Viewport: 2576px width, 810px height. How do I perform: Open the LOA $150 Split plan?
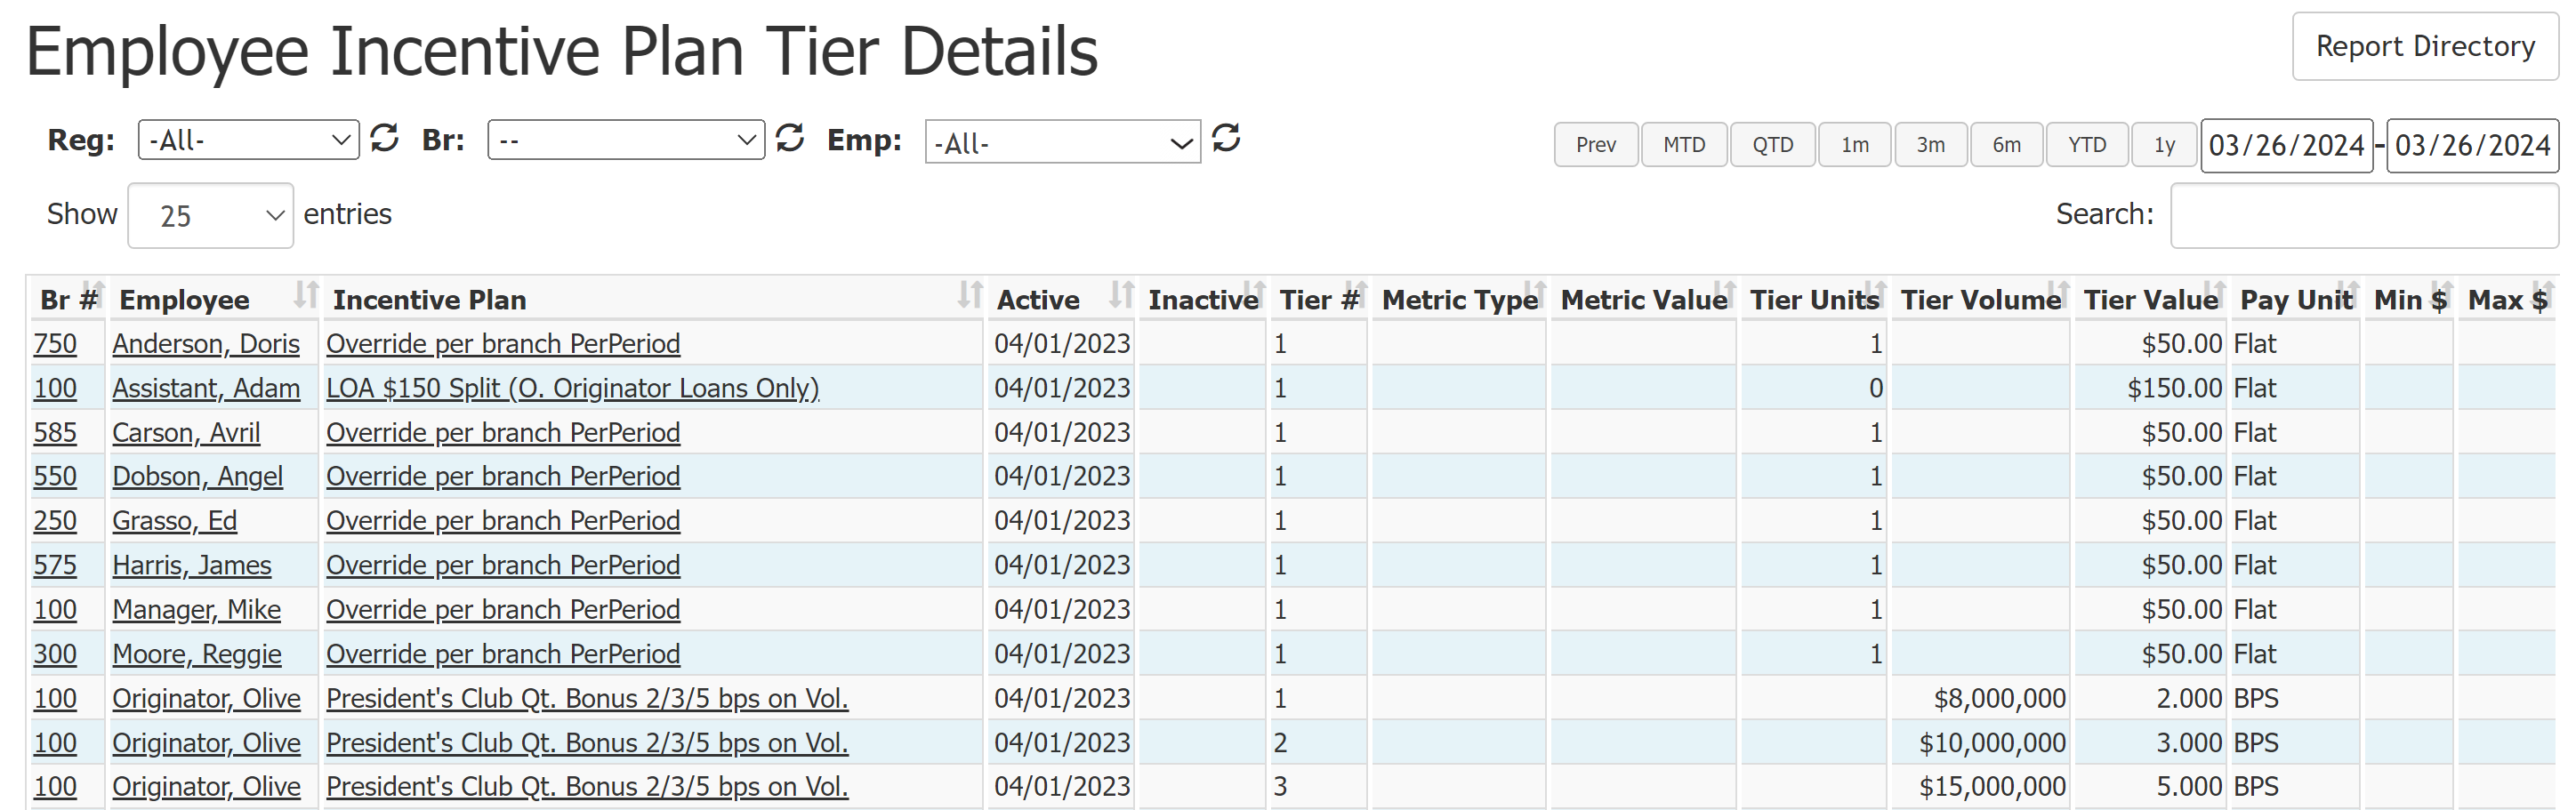[573, 388]
